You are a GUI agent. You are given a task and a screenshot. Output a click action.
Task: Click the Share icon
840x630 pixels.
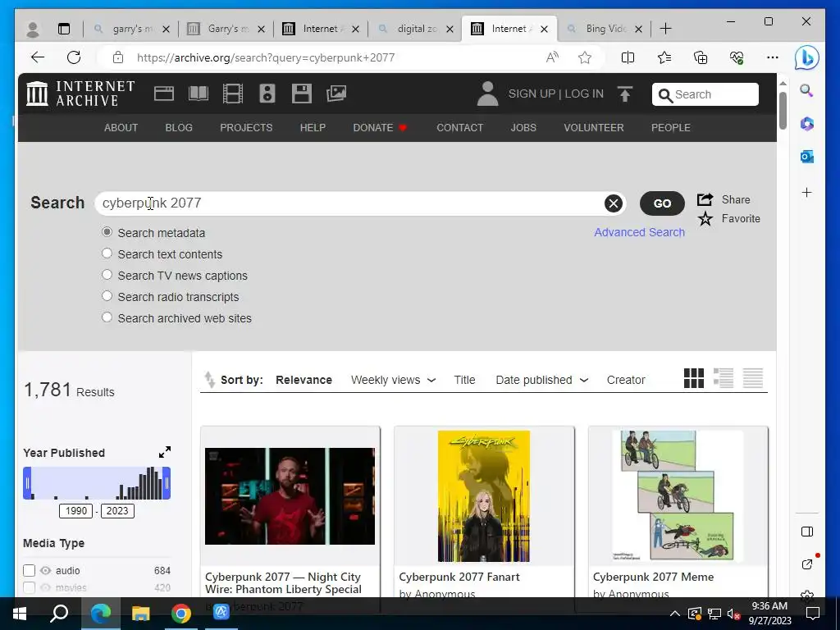tap(705, 199)
